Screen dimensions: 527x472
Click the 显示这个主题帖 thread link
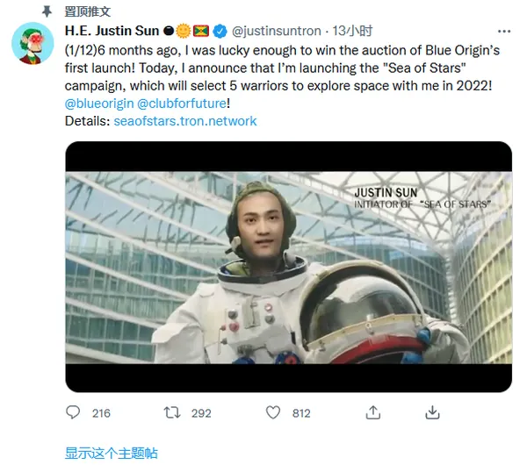coord(112,453)
